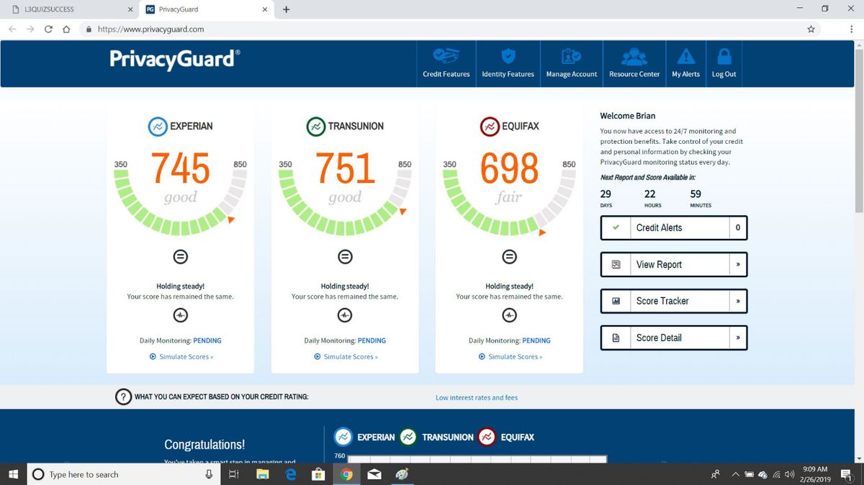Screen dimensions: 864x485
Task: Open the Low interest rates and fees link
Action: click(477, 396)
